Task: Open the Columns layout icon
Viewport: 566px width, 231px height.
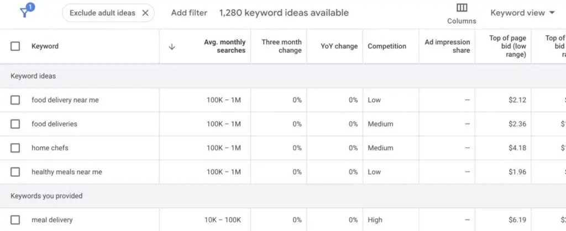Action: [x=462, y=8]
